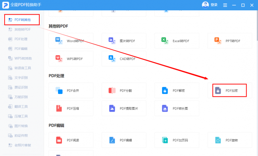Screen dimensions: 258x156
Task: Open the PDF转长图 long image icon
Action: 165,108
